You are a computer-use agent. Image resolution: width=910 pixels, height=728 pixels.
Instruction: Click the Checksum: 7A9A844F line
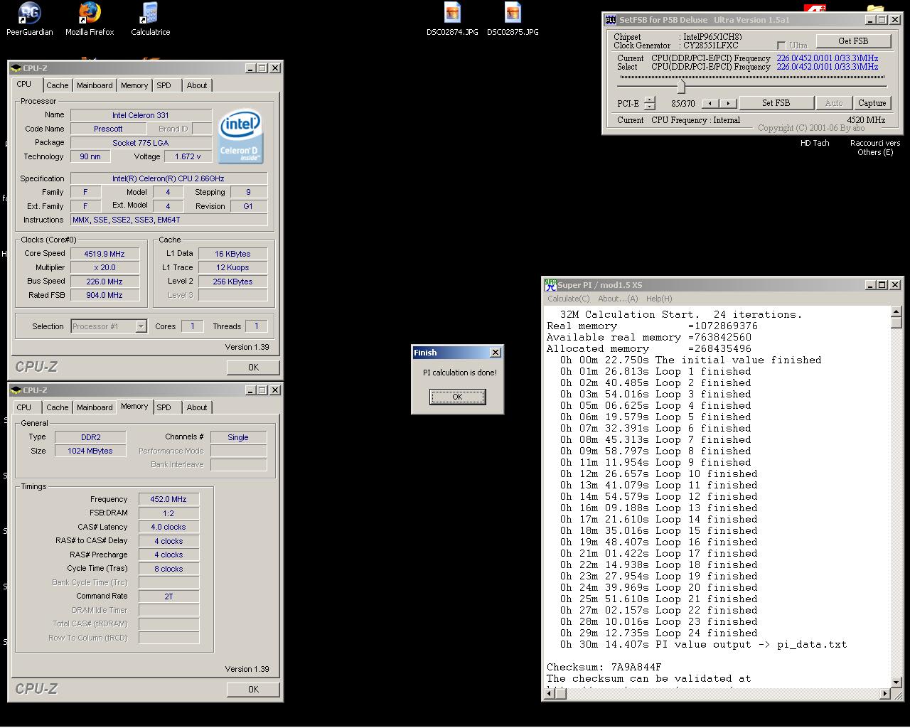pos(604,667)
